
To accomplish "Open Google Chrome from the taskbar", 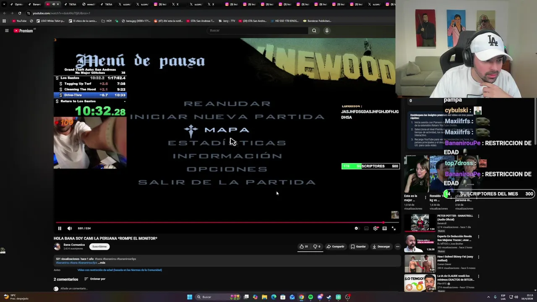I will 301,297.
